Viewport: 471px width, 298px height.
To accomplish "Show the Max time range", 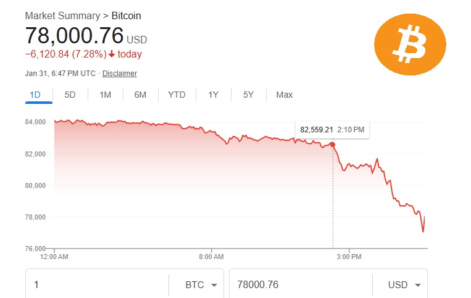I will pos(284,95).
